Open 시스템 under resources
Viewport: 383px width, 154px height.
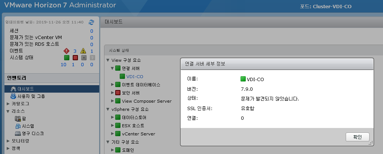tap(28, 126)
